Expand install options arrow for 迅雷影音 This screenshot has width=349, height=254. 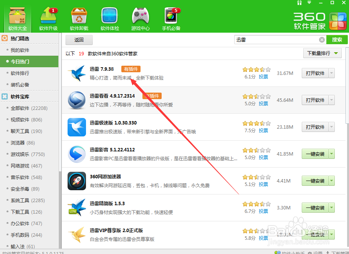(332, 154)
